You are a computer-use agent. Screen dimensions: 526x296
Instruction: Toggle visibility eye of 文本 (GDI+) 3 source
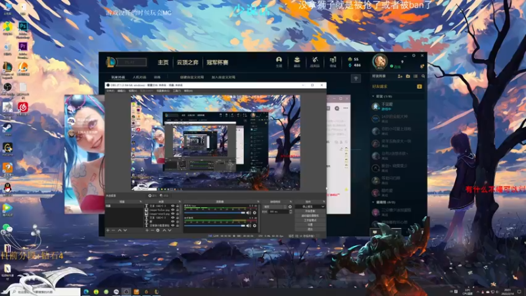coord(173,206)
